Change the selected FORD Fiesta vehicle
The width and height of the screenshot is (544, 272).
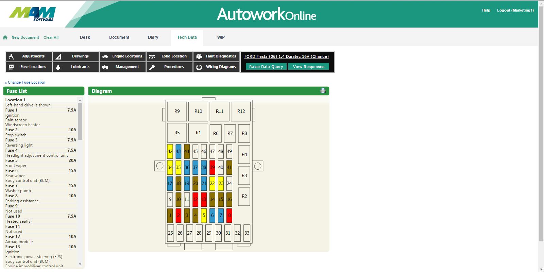click(x=286, y=56)
